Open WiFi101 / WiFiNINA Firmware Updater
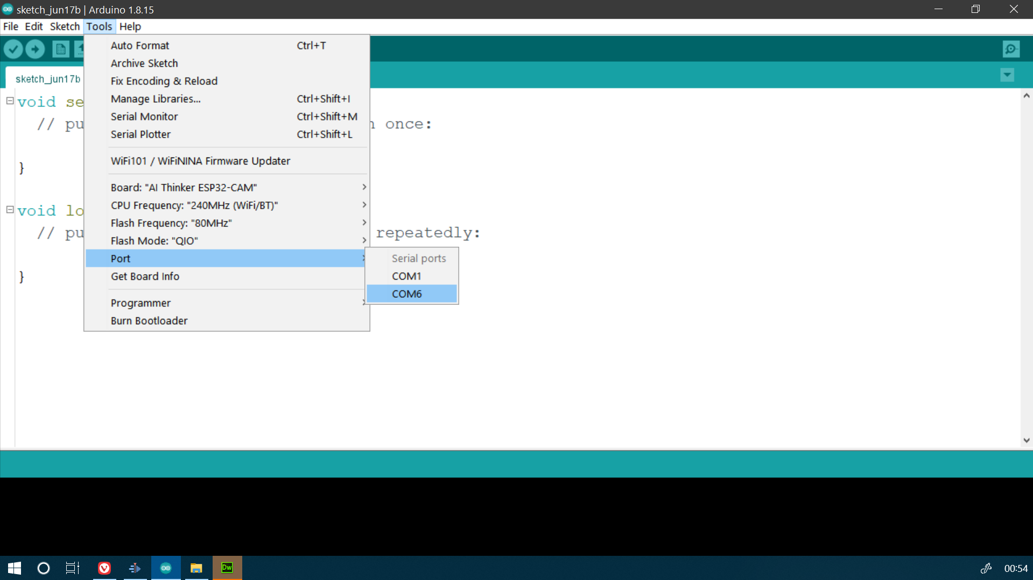 click(227, 161)
